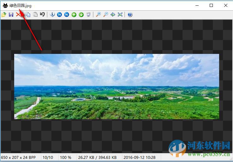233x162 pixels.
Task: Go to the next image (green down arrow)
Action: click(81, 14)
